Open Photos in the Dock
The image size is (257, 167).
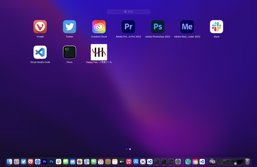(x=80, y=162)
